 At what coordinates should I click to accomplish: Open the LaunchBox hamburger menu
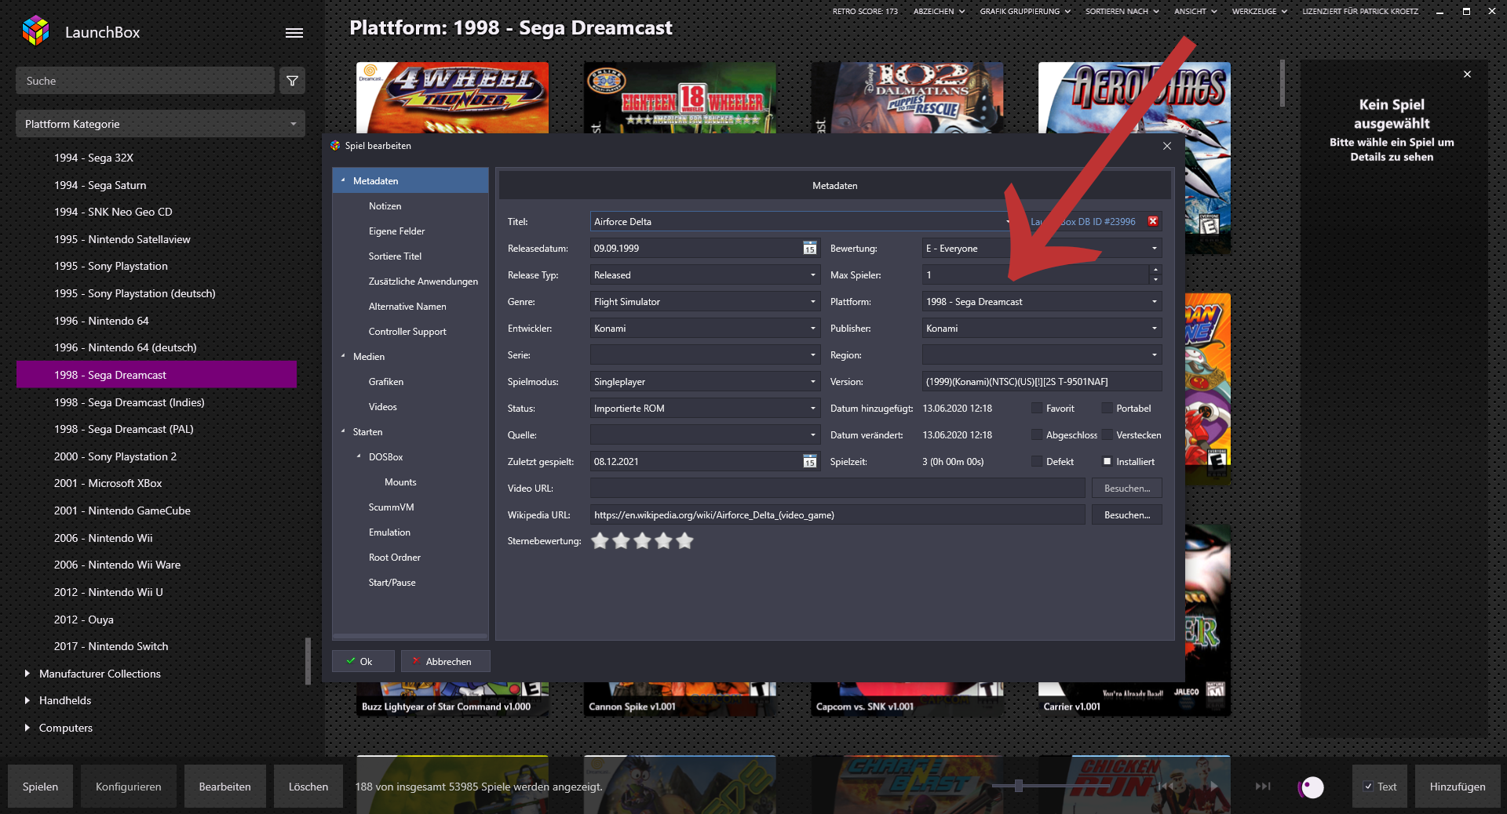[294, 33]
